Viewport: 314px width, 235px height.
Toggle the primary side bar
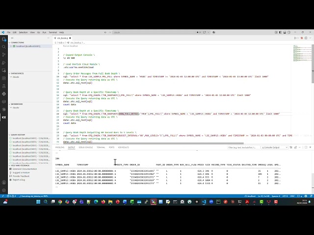(280, 32)
